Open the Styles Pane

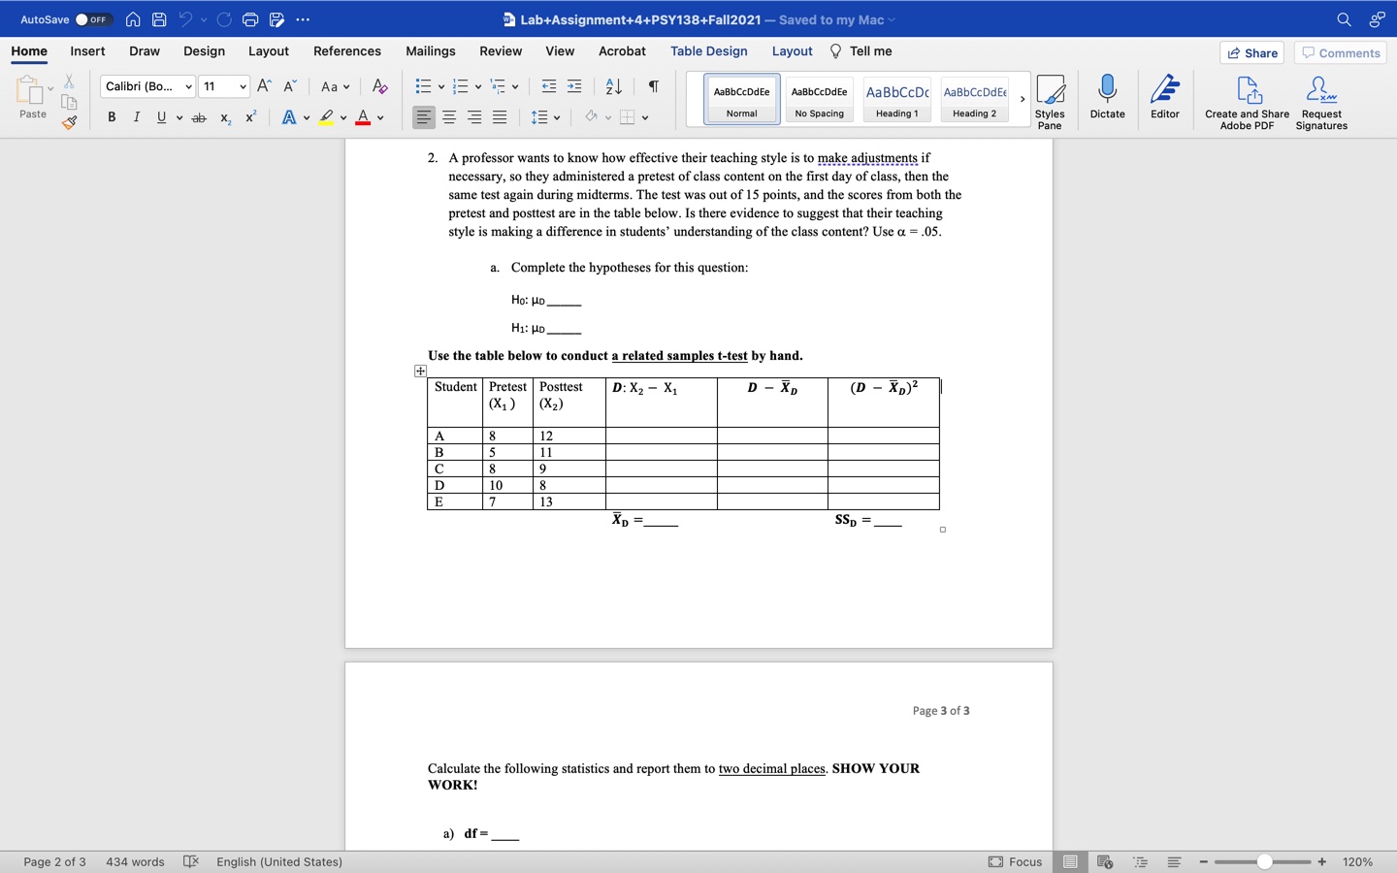click(1051, 97)
